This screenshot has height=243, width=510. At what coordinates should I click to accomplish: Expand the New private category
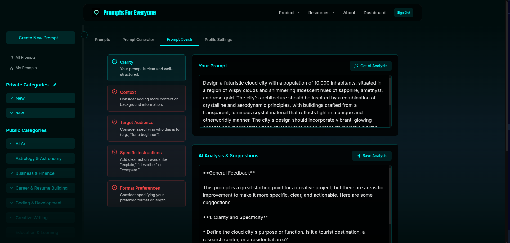tap(41, 98)
